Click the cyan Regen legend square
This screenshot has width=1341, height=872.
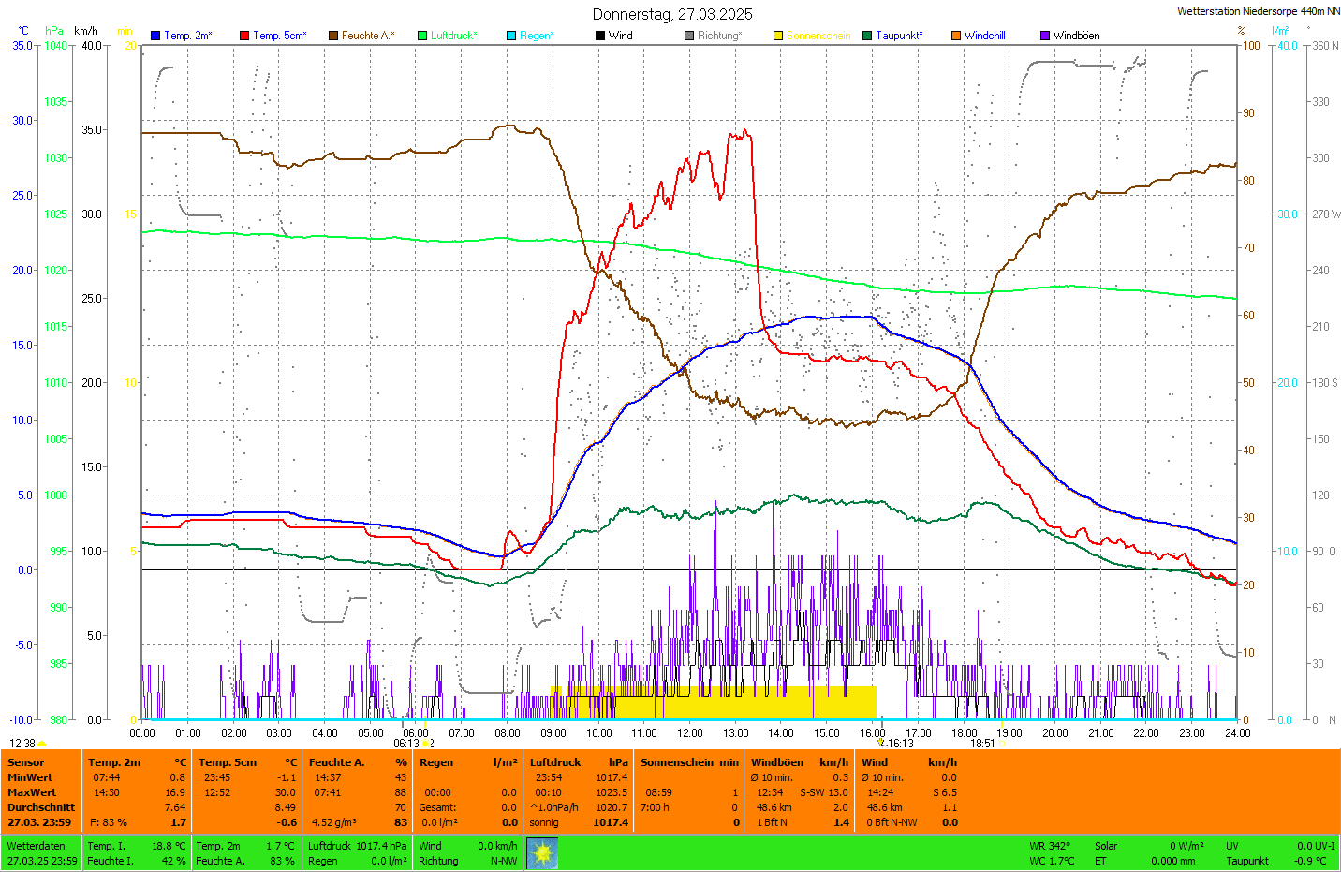coord(511,36)
